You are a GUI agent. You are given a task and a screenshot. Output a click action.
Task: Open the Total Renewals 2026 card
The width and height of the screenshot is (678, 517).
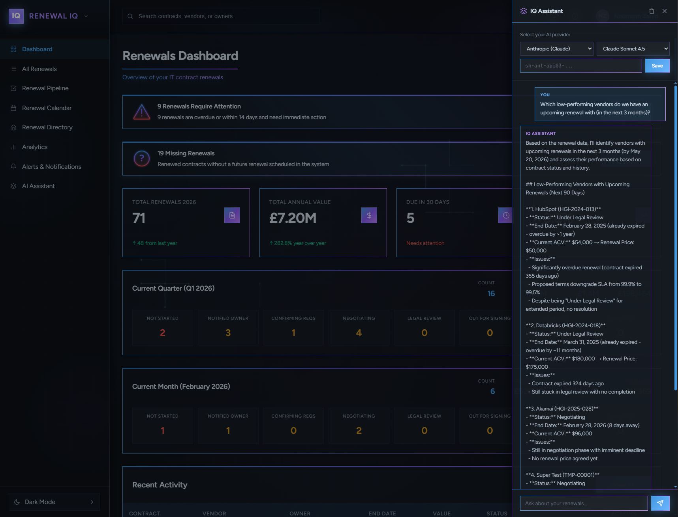pos(186,223)
